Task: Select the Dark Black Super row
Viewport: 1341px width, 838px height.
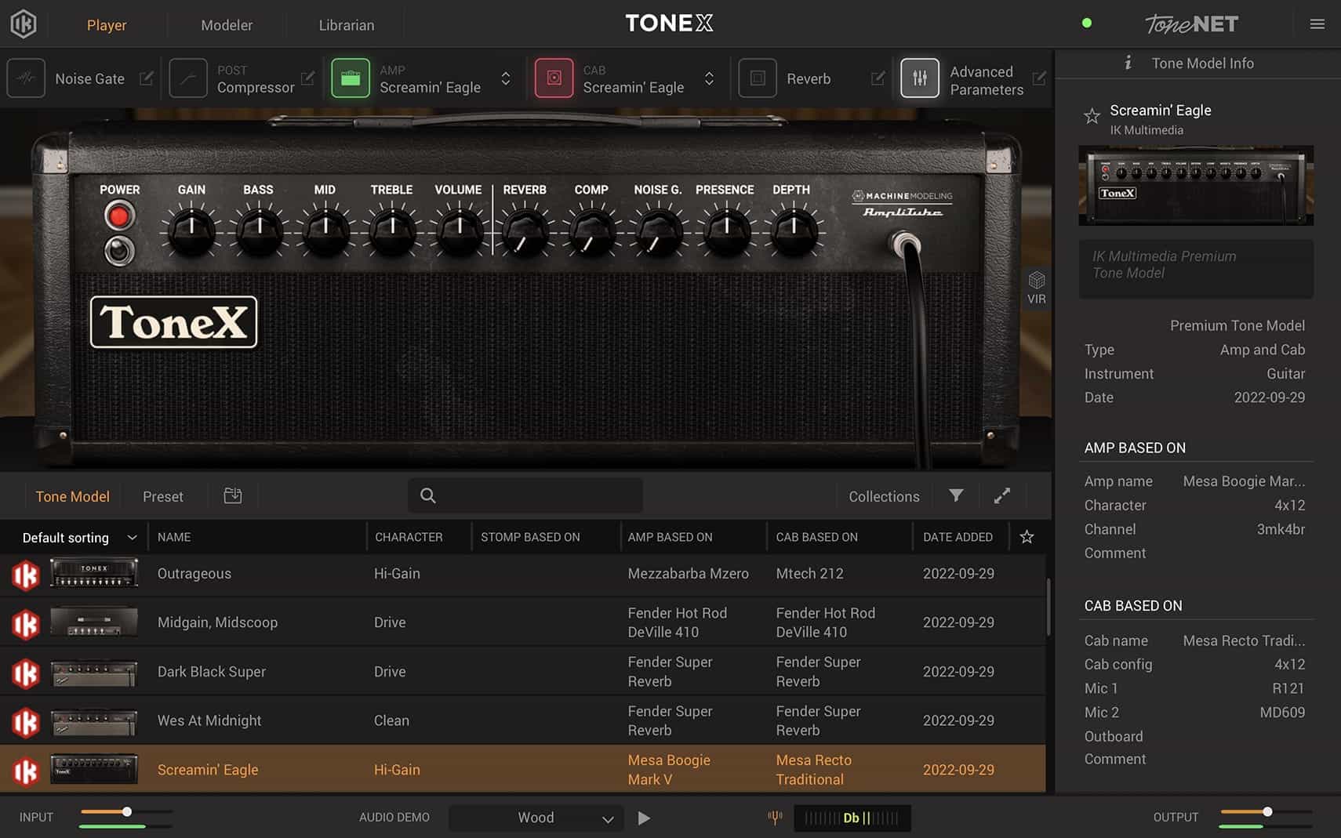Action: [x=522, y=672]
